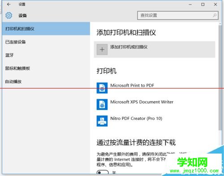The width and height of the screenshot is (224, 176).
Task: Click the Devices gear icon
Action: coord(9,15)
